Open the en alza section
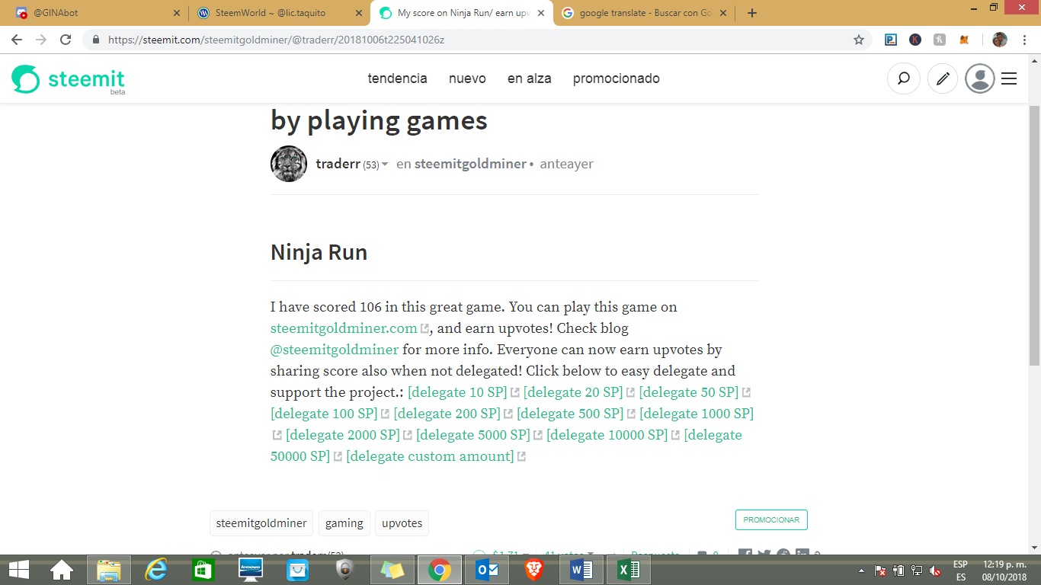The width and height of the screenshot is (1041, 585). pyautogui.click(x=530, y=78)
